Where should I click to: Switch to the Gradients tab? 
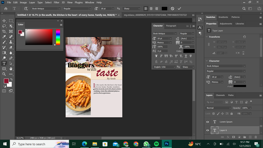pos(223,17)
